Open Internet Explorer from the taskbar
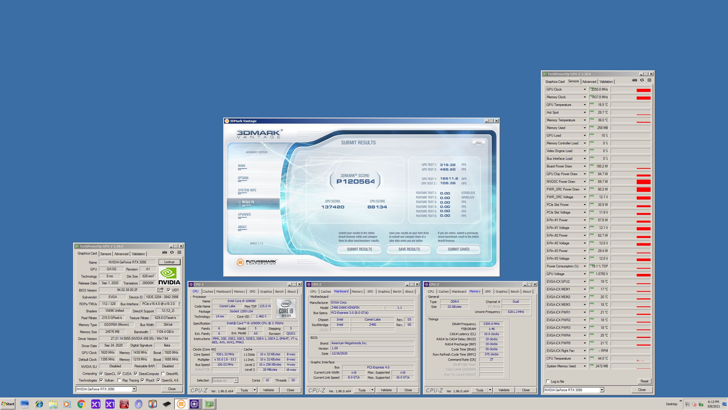The height and width of the screenshot is (410, 728). coord(39,404)
